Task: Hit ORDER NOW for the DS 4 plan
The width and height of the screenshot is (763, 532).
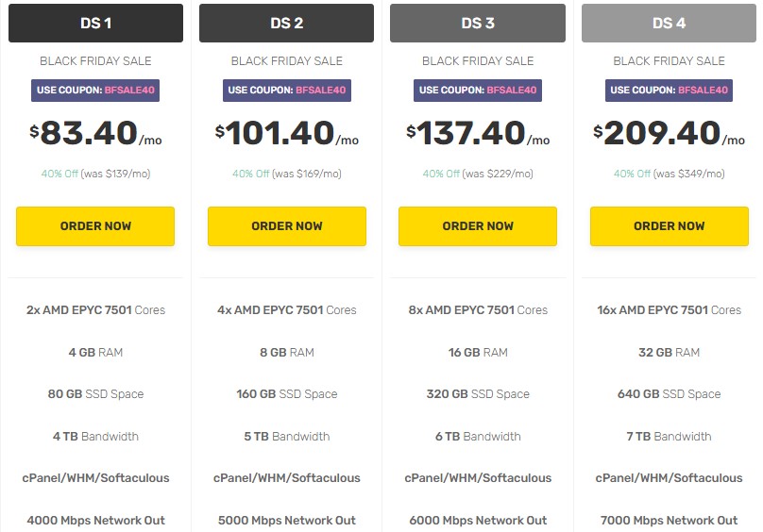Action: [669, 226]
